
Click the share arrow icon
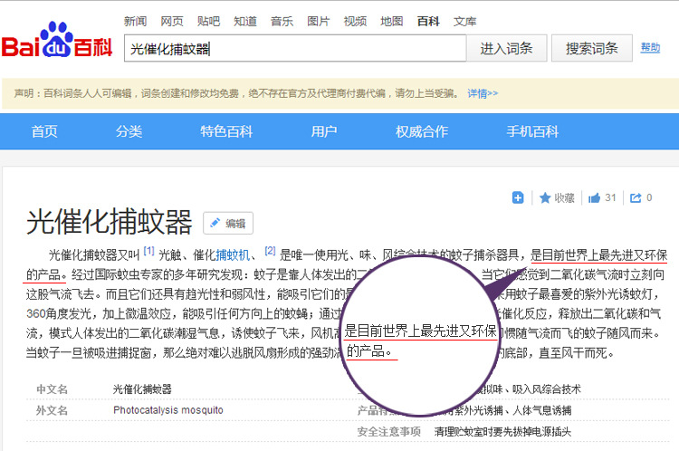tap(636, 198)
